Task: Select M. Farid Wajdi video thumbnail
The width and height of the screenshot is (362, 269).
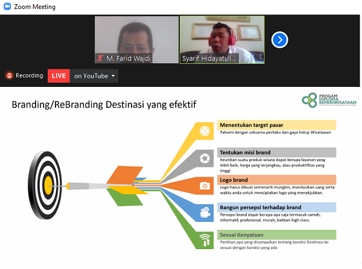Action: [136, 40]
